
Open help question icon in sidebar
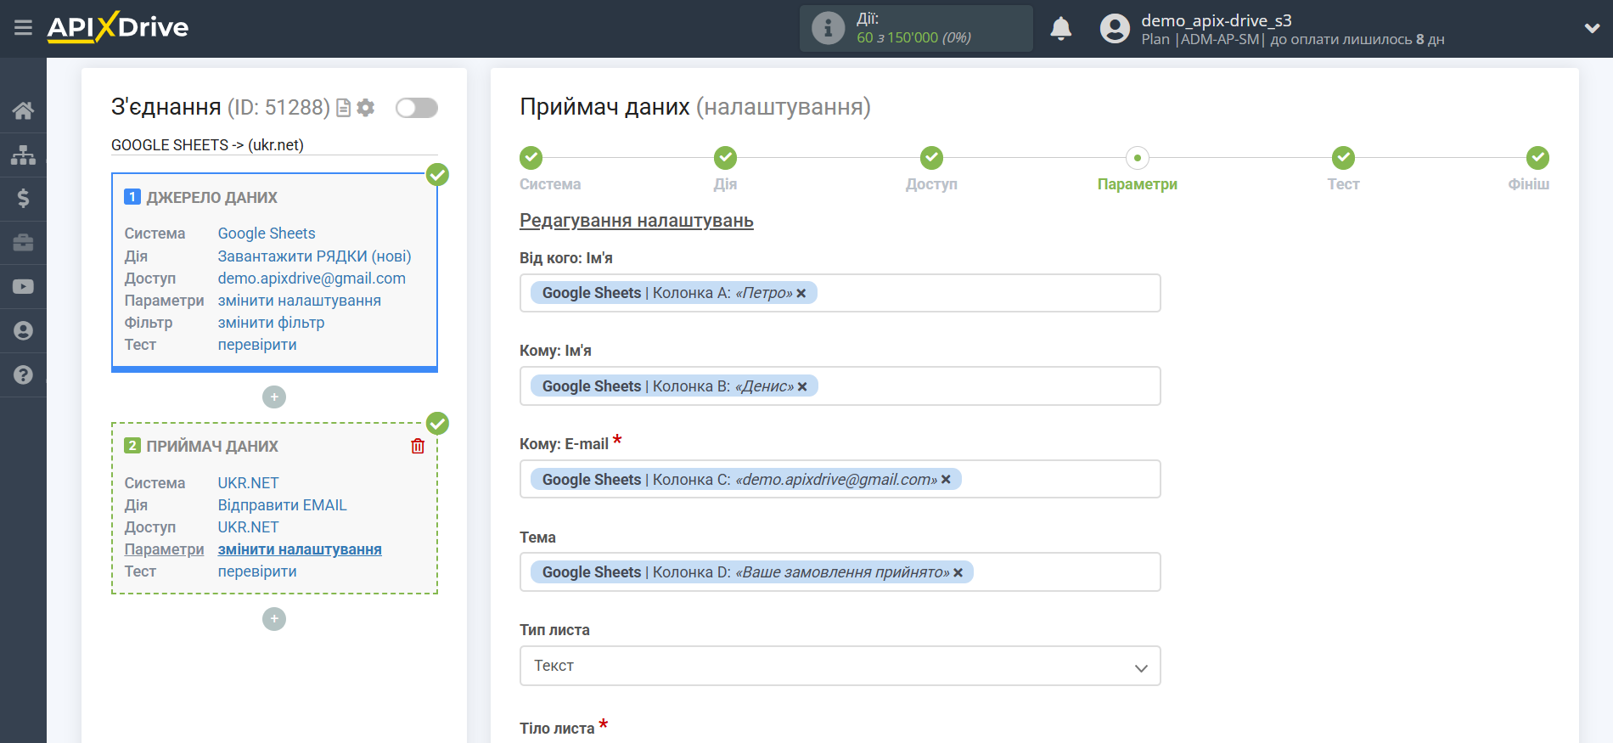coord(23,374)
